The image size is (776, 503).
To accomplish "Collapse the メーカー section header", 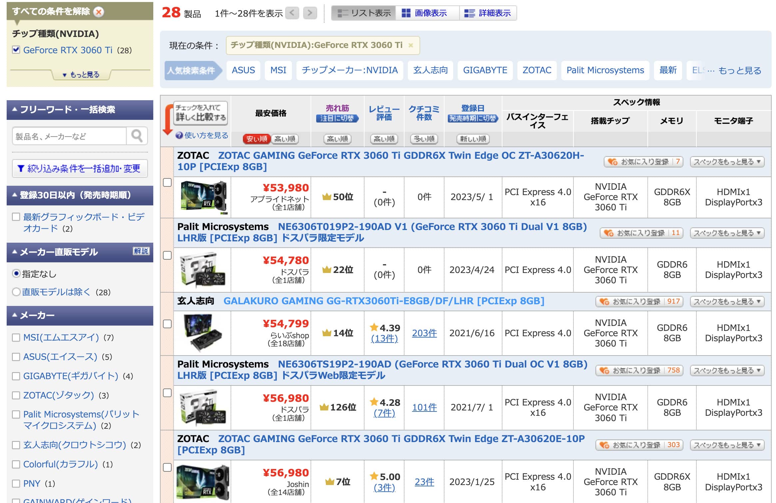I will click(x=80, y=315).
